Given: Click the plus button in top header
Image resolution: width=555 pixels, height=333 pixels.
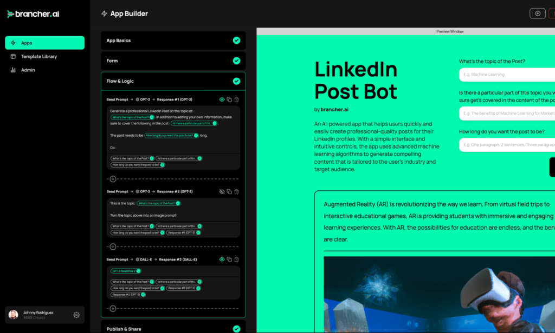Looking at the screenshot, I should (x=537, y=14).
